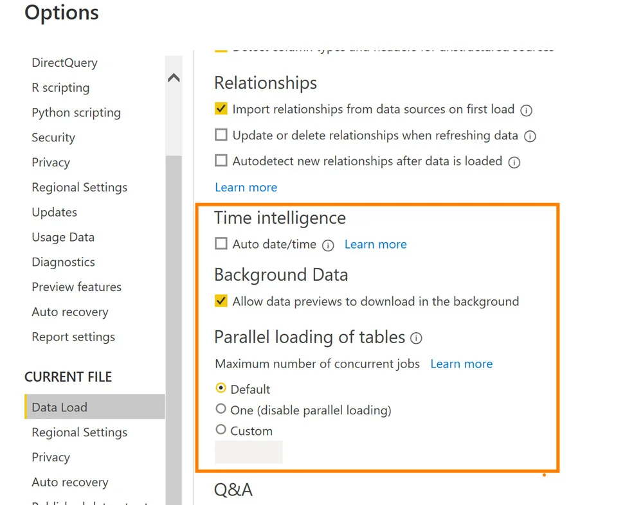Check Autodetect new relationships after data loaded
This screenshot has height=505, width=643.
pyautogui.click(x=221, y=161)
